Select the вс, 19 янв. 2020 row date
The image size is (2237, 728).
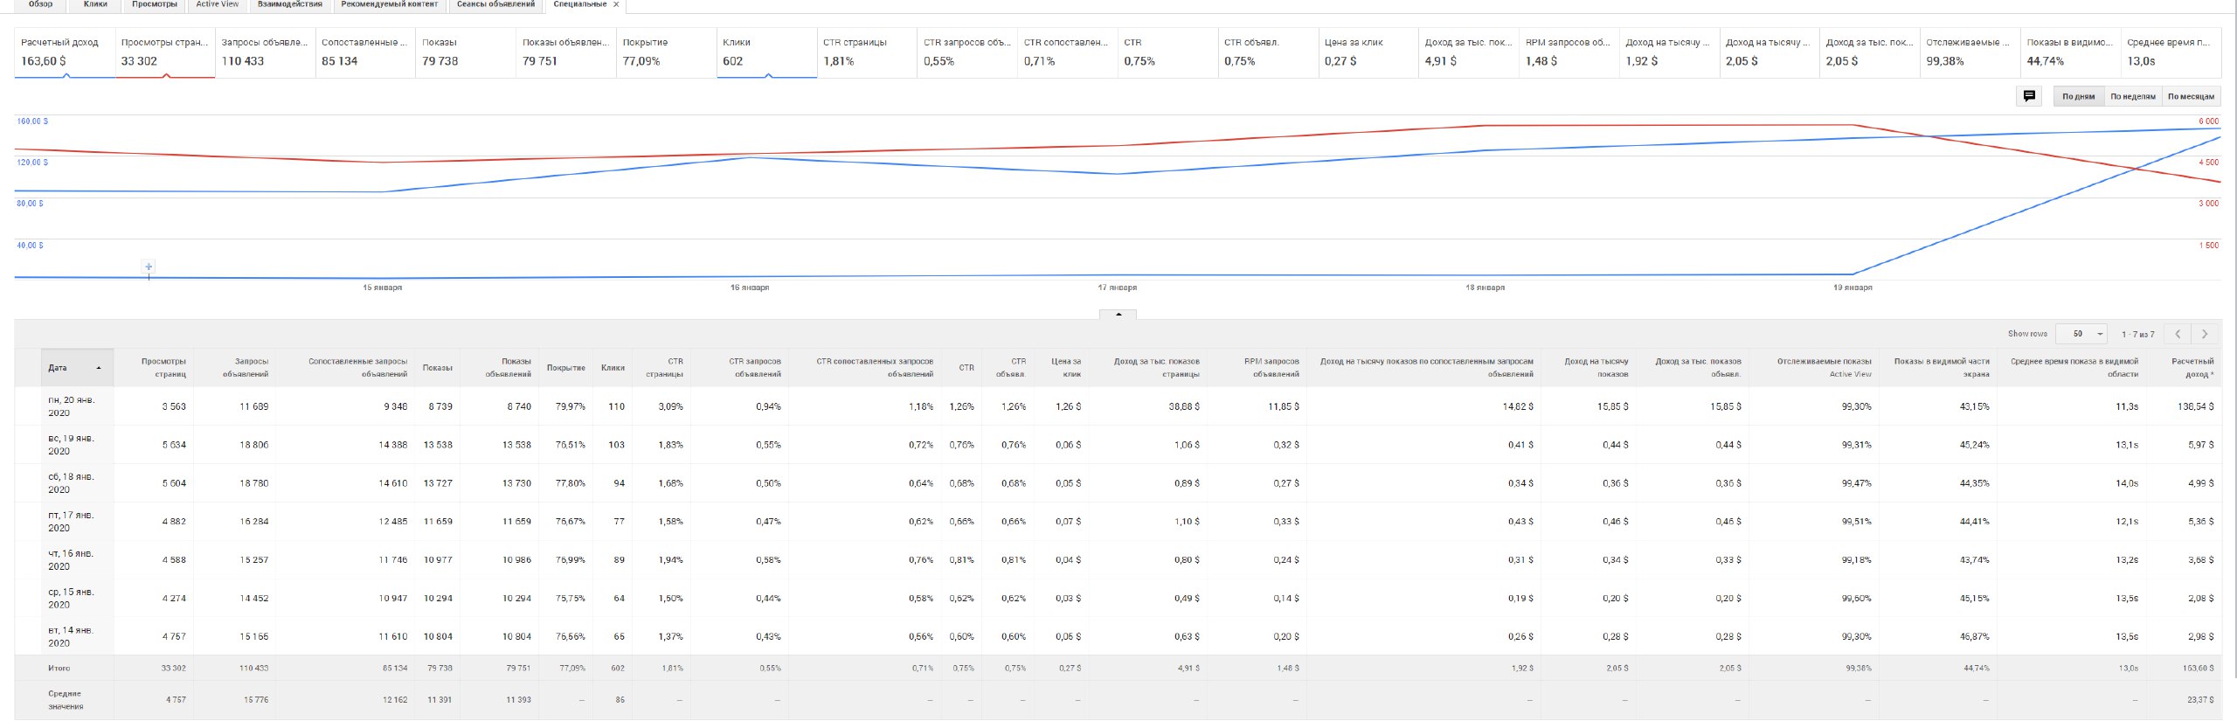click(72, 445)
